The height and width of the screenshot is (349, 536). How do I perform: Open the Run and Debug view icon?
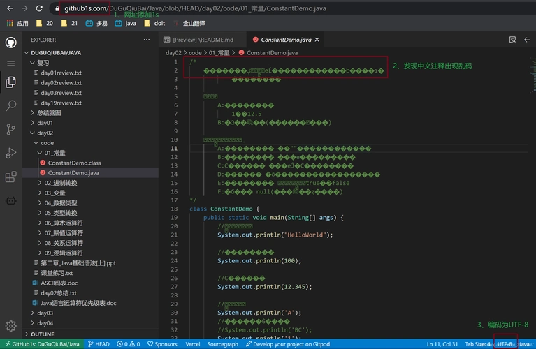[11, 153]
